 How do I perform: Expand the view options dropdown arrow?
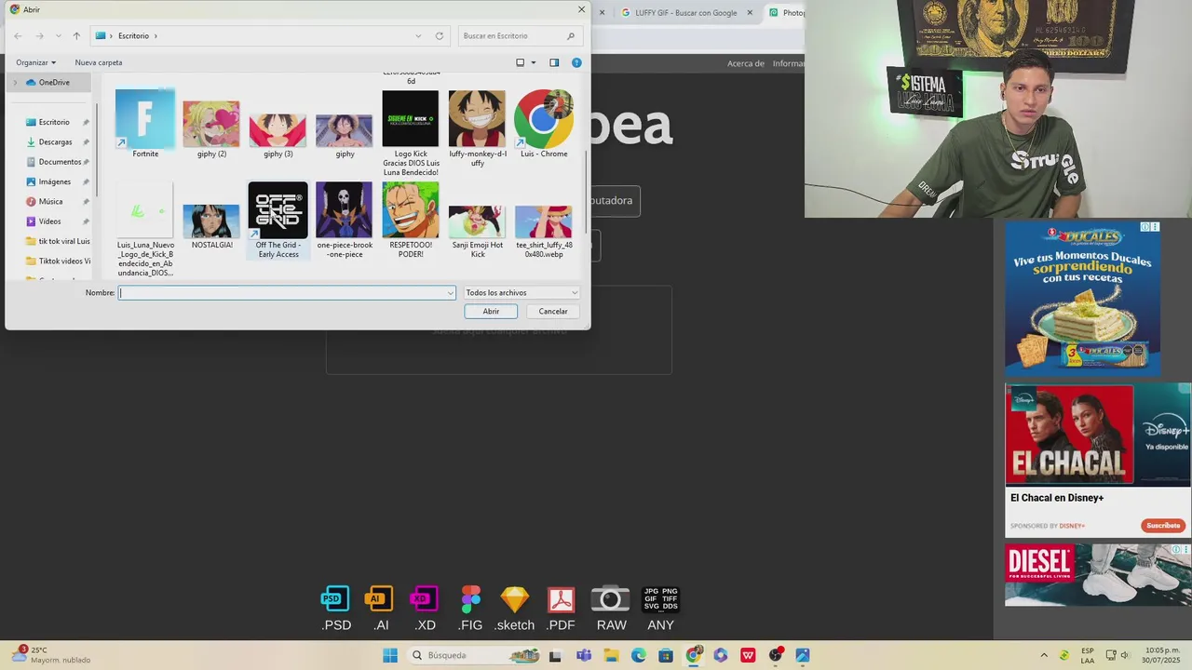point(534,62)
